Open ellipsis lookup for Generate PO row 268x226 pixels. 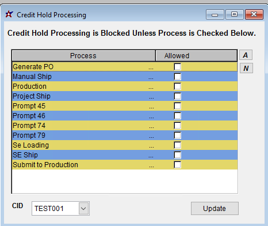(151, 67)
